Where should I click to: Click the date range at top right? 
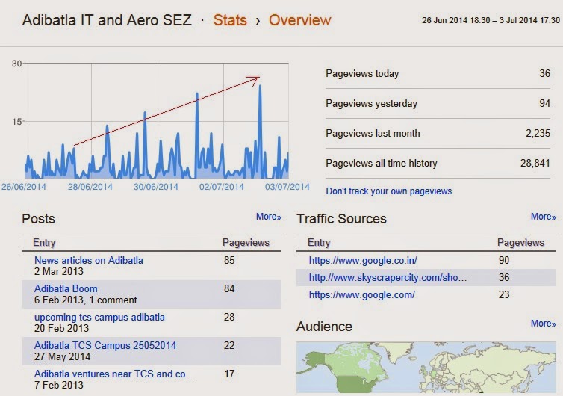491,20
